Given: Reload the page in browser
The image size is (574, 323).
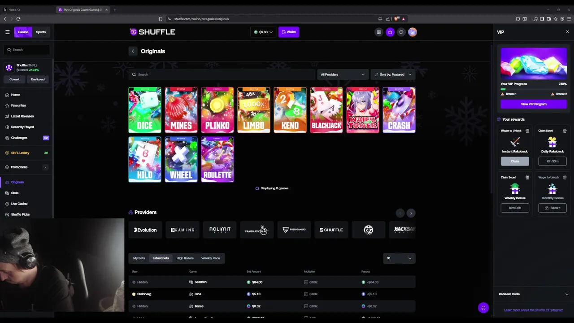Looking at the screenshot, I should pyautogui.click(x=18, y=19).
